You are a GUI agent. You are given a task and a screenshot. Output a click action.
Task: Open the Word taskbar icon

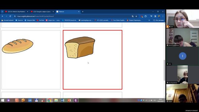point(62,100)
